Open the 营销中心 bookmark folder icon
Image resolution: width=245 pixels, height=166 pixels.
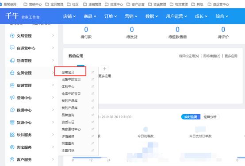(x=25, y=4)
